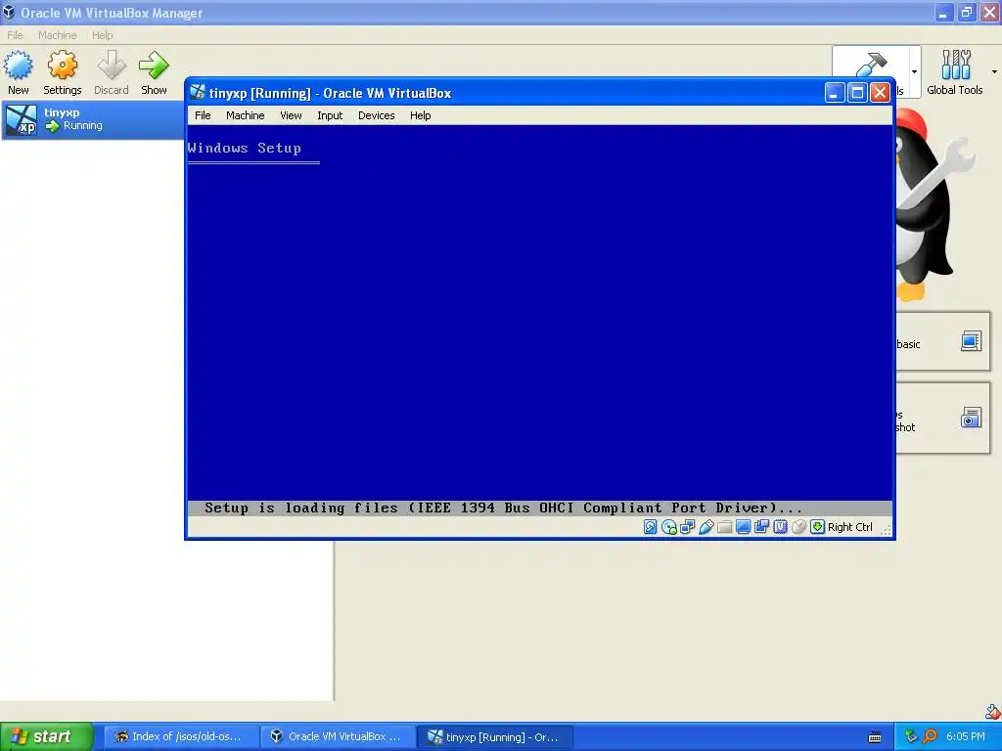Click the USB devices status icon
This screenshot has height=751, width=1002.
706,527
